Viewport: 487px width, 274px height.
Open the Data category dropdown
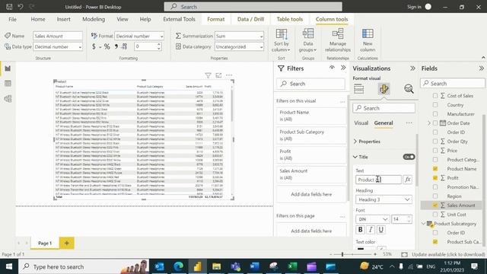239,46
